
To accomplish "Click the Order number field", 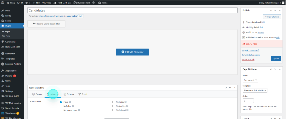I will (248, 100).
